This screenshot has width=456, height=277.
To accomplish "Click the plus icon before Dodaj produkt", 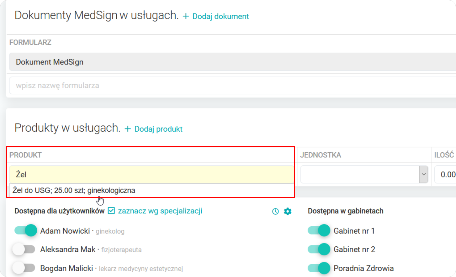I will click(x=128, y=129).
